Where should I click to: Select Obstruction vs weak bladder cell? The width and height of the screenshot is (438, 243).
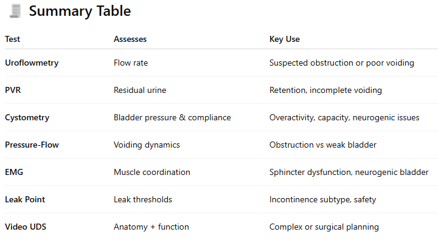tap(323, 145)
